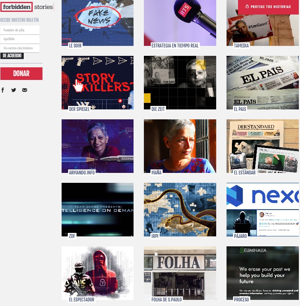This screenshot has height=306, width=300.
Task: Open the Eliminalia Proceso thumbnail
Action: click(262, 273)
